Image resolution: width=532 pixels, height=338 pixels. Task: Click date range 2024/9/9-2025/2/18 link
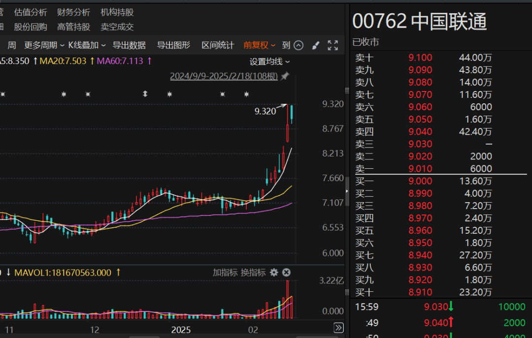pyautogui.click(x=224, y=76)
